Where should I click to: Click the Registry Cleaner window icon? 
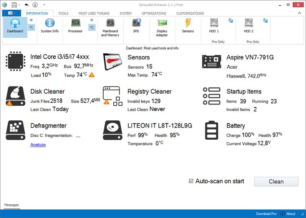112,96
